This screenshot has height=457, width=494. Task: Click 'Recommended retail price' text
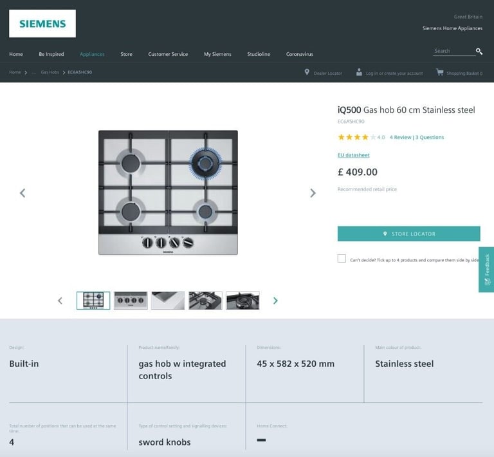(x=367, y=189)
